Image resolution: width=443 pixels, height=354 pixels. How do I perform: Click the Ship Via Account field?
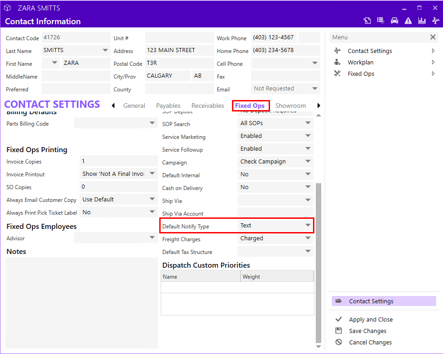[276, 213]
